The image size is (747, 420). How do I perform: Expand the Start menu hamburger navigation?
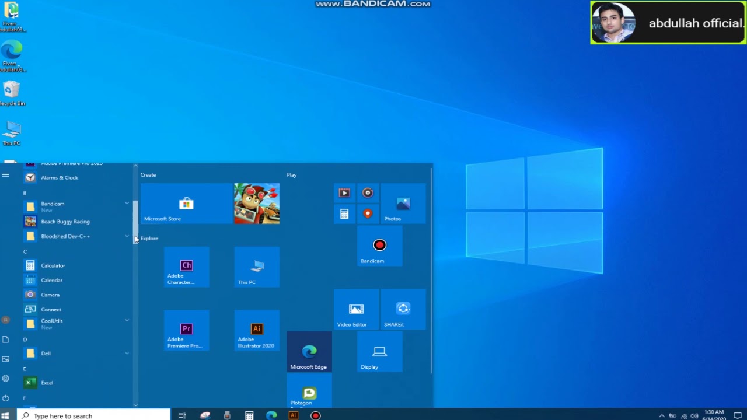pyautogui.click(x=6, y=174)
